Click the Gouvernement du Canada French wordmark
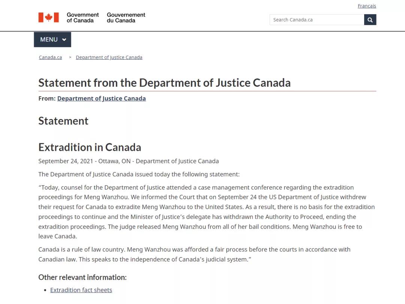The width and height of the screenshot is (405, 304). [x=126, y=18]
